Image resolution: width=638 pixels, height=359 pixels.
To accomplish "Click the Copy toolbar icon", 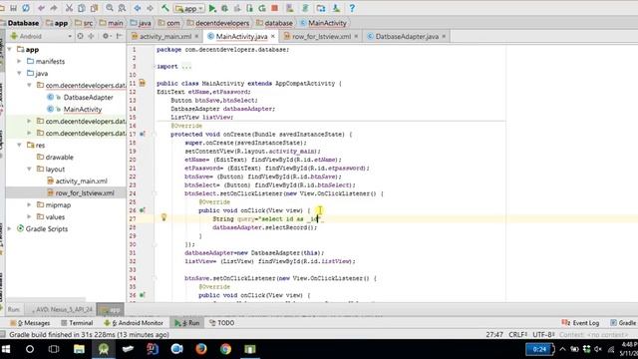I will 82,8.
